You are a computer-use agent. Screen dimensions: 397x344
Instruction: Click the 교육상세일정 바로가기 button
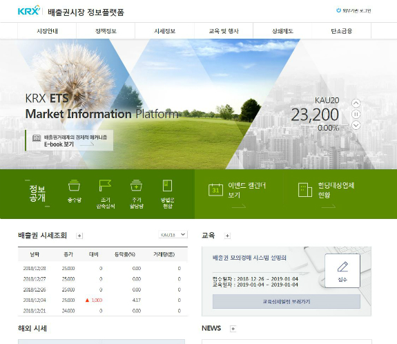[287, 301]
